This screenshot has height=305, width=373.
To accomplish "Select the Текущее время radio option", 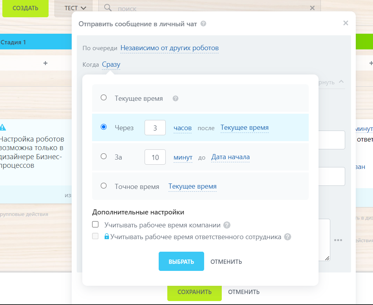I will (104, 98).
